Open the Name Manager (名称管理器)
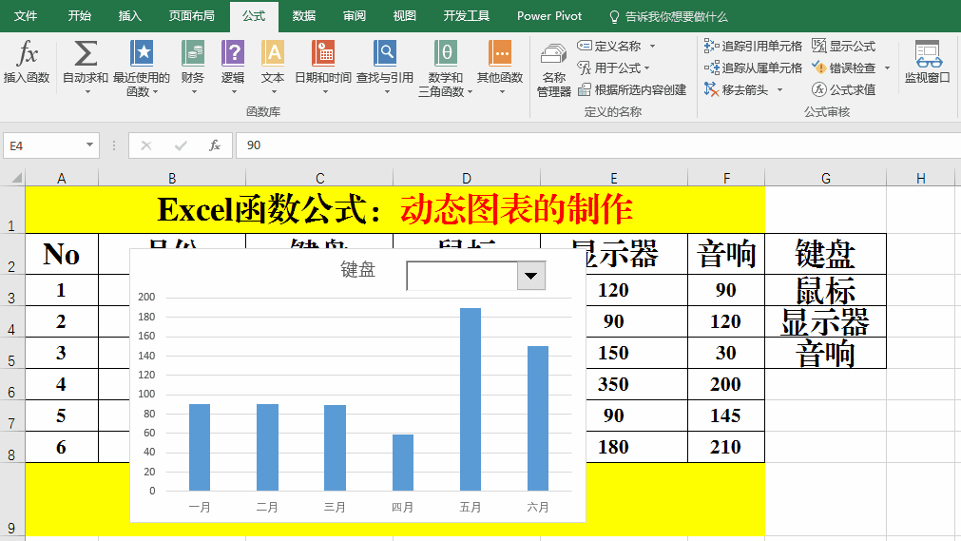The width and height of the screenshot is (961, 541). coord(554,69)
